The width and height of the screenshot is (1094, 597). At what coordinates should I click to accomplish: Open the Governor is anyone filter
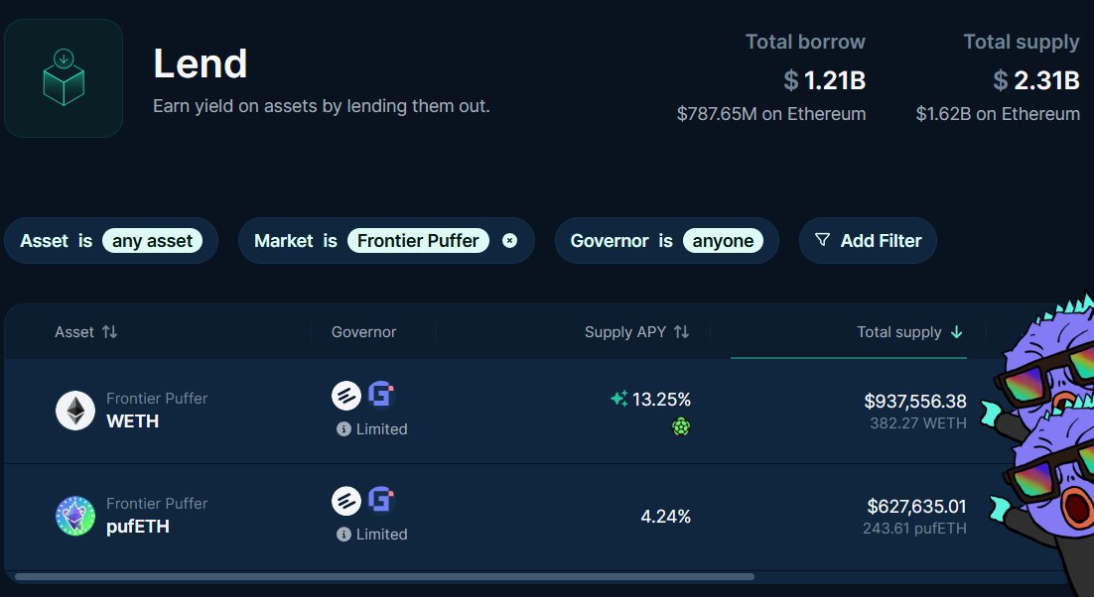(666, 240)
